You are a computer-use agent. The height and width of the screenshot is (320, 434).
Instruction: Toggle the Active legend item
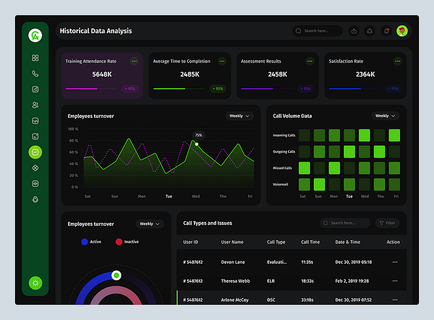pyautogui.click(x=91, y=241)
